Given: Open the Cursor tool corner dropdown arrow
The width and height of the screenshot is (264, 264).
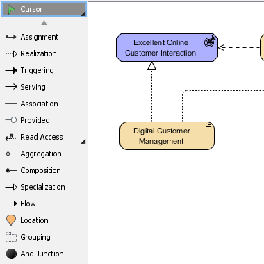Looking at the screenshot, I should click(x=83, y=14).
